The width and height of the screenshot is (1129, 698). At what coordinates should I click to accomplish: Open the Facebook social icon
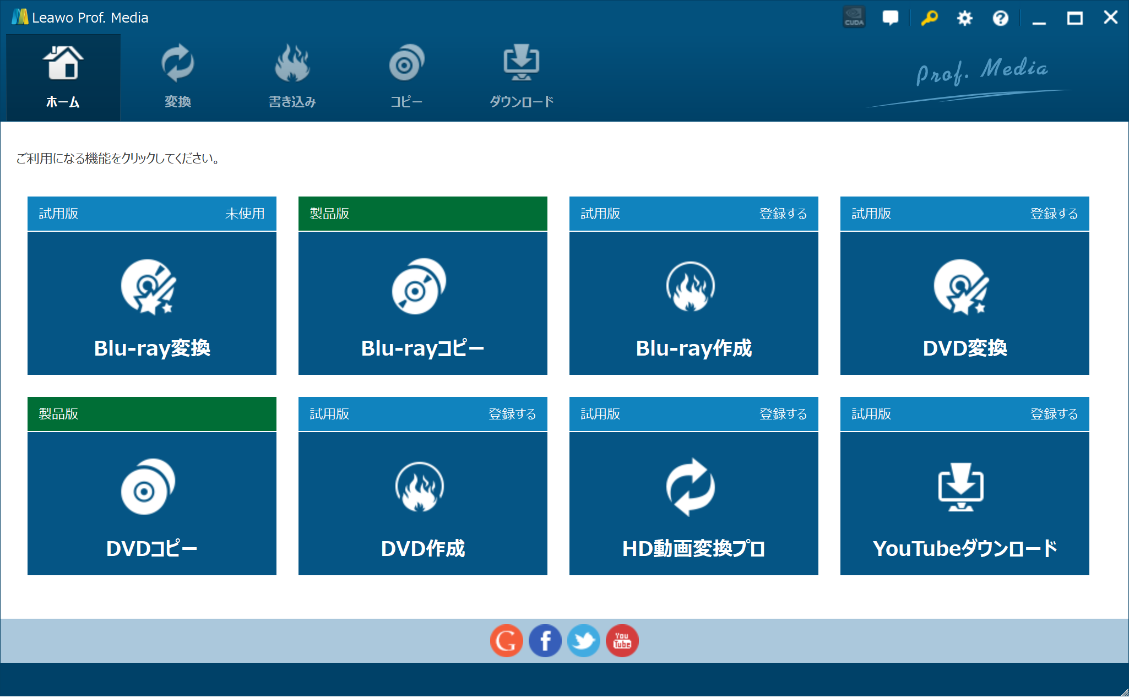[545, 641]
